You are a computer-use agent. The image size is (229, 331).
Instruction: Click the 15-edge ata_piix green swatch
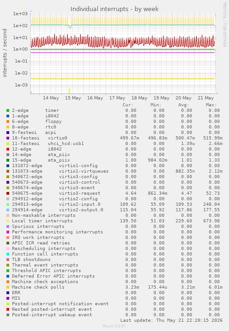pyautogui.click(x=8, y=160)
